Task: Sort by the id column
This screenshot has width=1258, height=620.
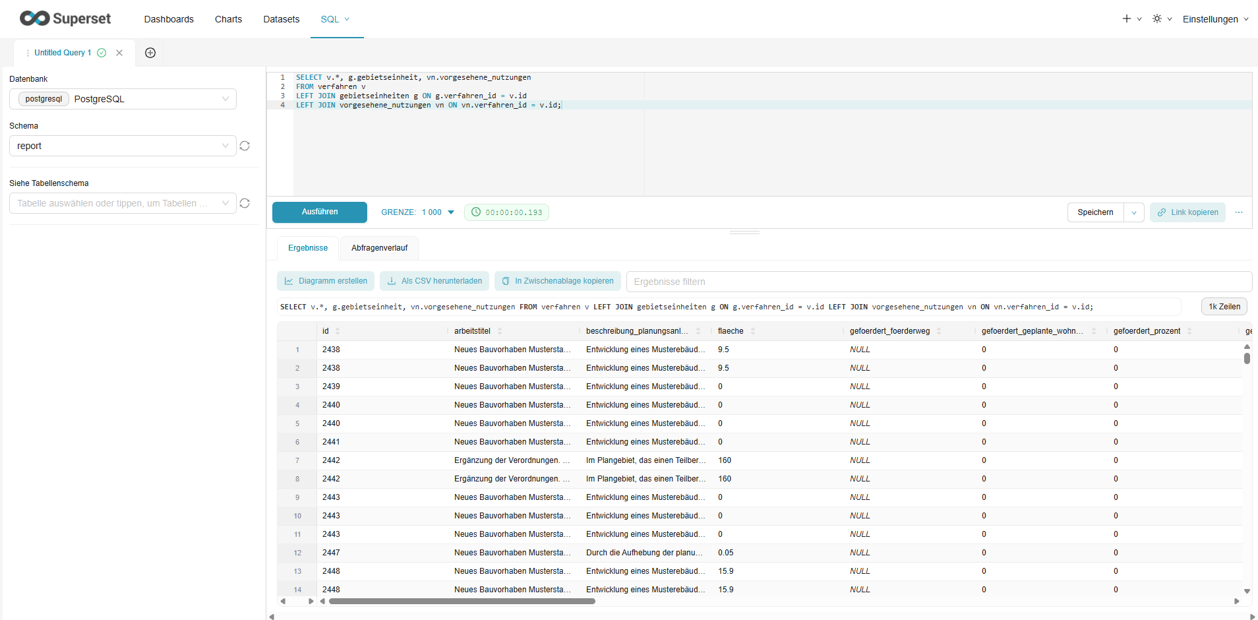Action: coord(338,331)
